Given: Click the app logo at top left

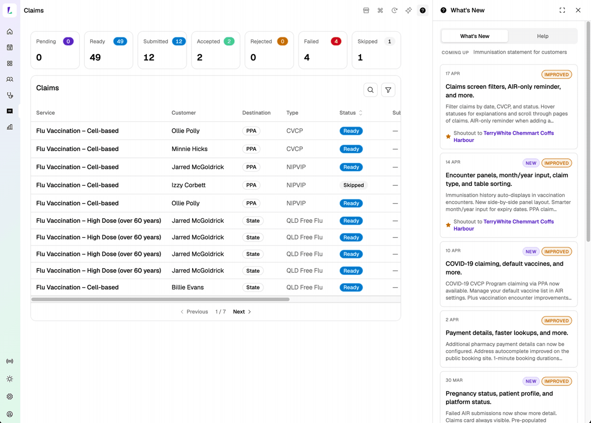Looking at the screenshot, I should pos(9,10).
